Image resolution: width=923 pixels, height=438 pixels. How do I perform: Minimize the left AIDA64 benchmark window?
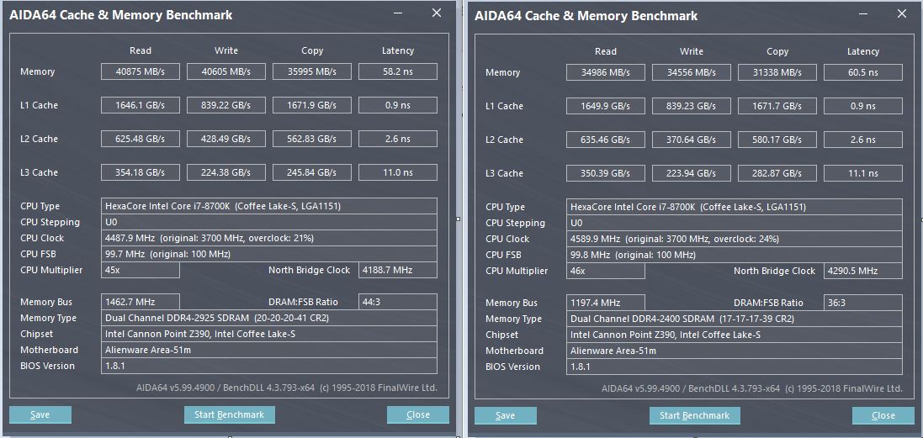(x=399, y=13)
